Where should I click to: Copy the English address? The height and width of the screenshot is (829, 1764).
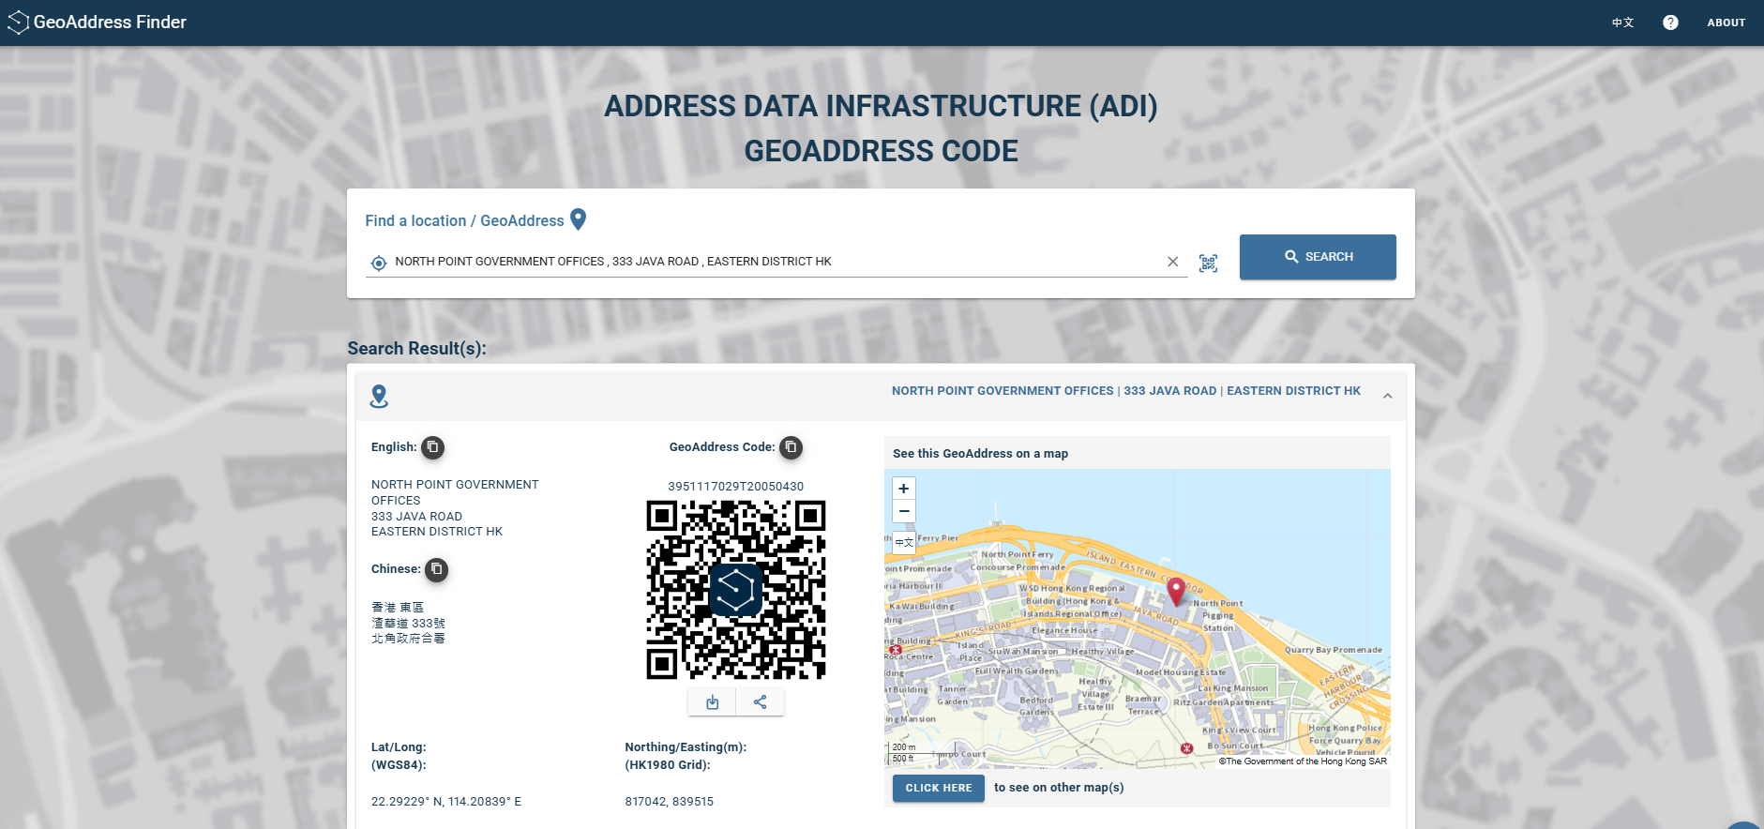tap(432, 447)
